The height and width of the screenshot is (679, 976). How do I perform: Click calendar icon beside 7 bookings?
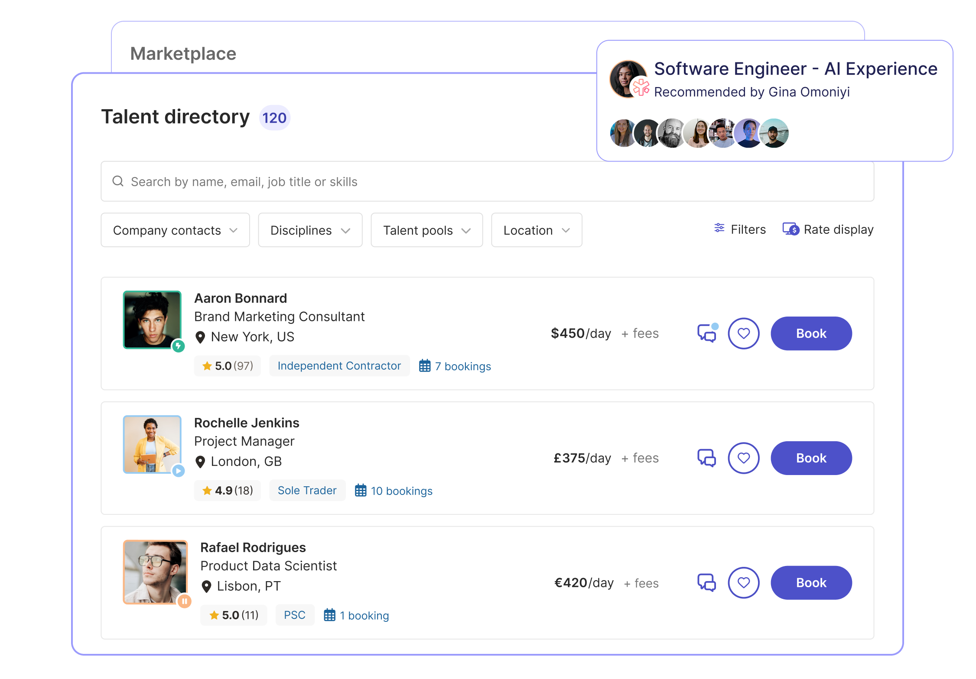425,366
